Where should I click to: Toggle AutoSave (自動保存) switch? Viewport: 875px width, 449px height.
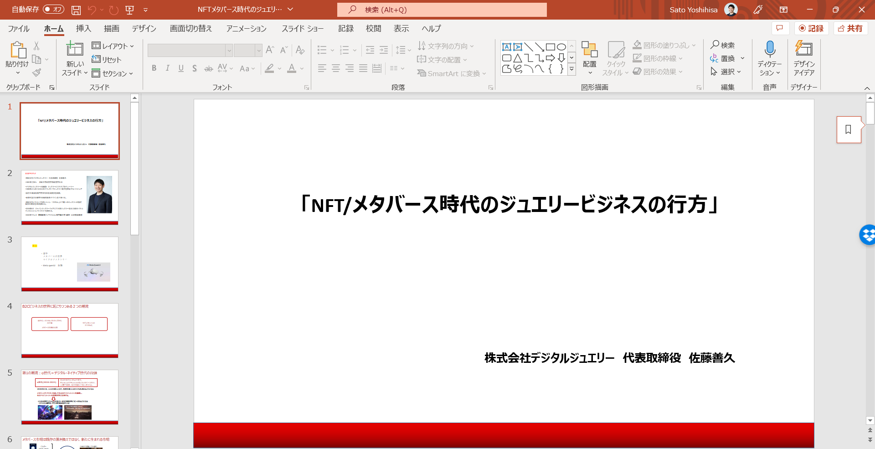[x=53, y=9]
